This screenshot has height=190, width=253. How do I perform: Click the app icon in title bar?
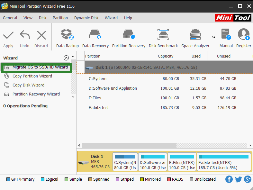[5, 6]
